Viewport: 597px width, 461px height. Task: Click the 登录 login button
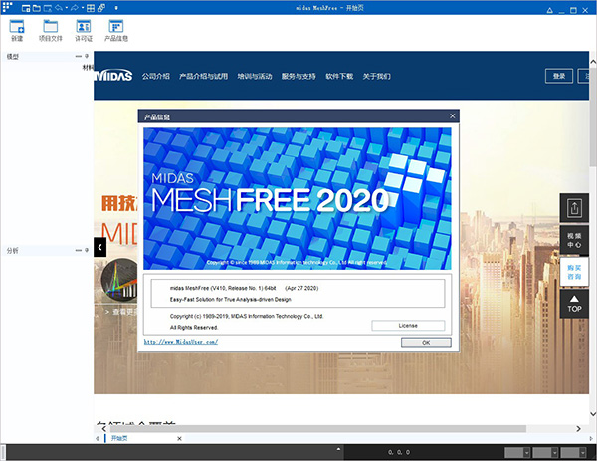(559, 76)
